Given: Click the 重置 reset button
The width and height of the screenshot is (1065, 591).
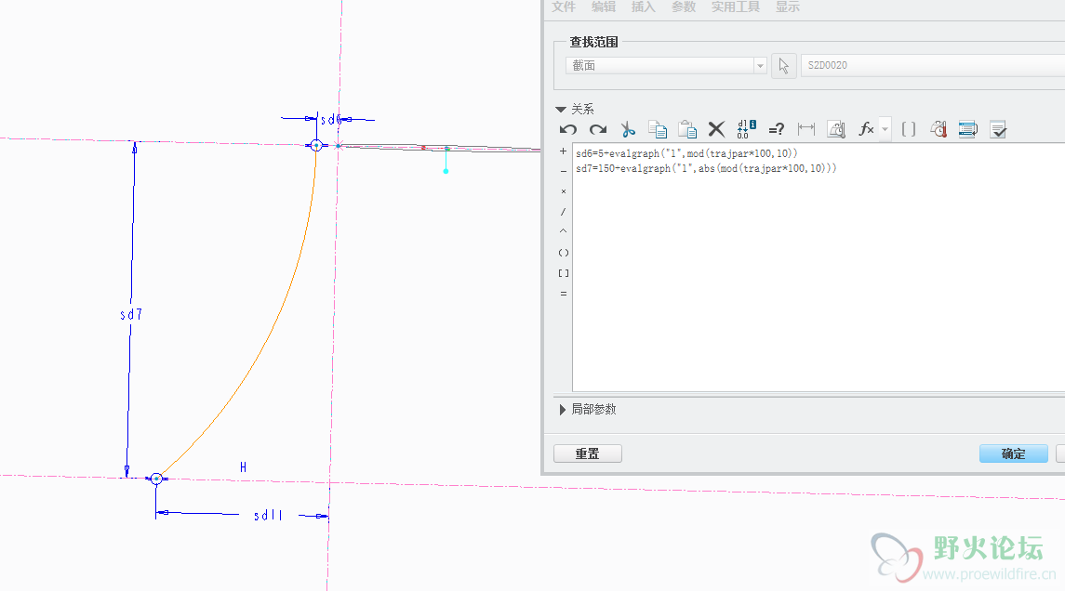Looking at the screenshot, I should (x=588, y=453).
